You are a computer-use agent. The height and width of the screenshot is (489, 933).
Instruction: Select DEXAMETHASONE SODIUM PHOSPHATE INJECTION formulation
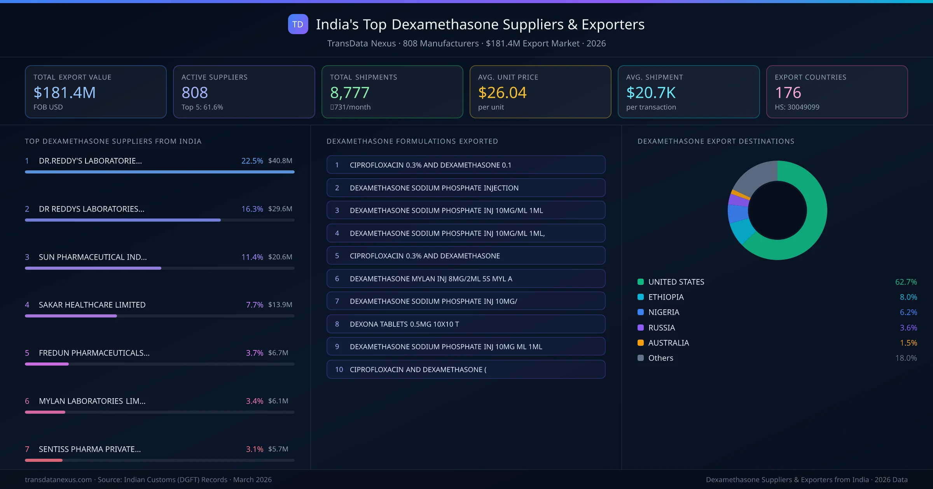[x=466, y=188]
